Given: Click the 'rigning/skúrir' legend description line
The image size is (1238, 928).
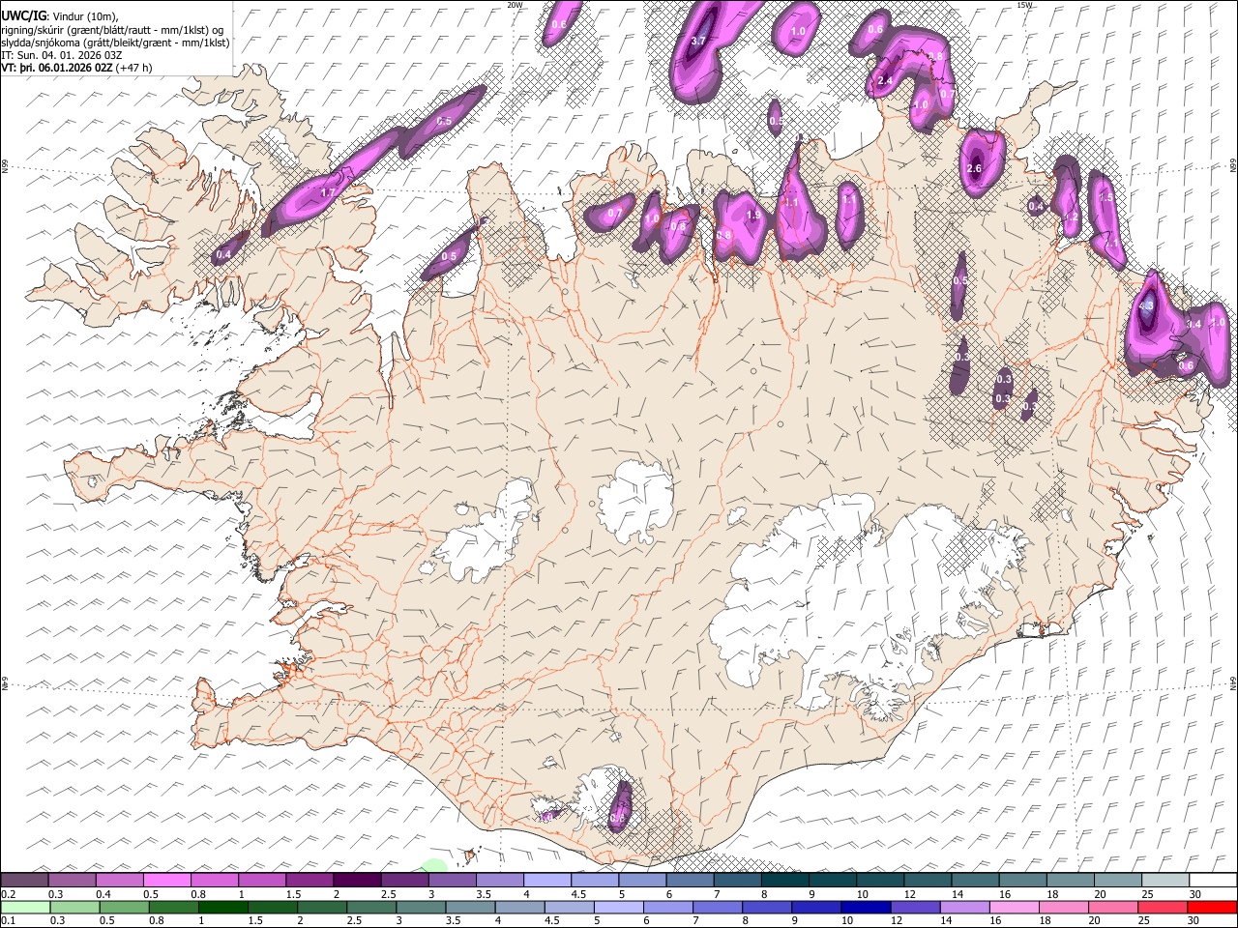Looking at the screenshot, I should (113, 30).
